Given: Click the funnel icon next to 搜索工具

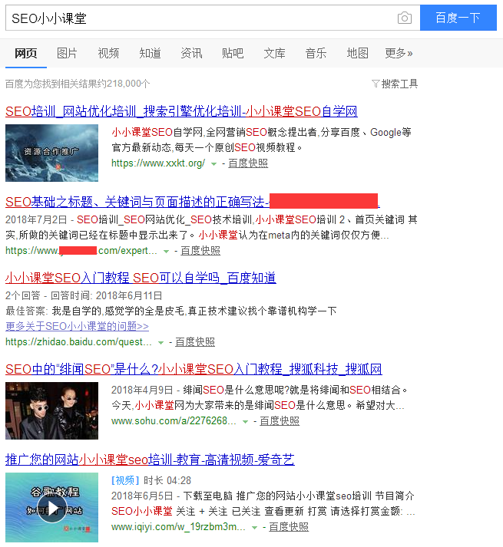Looking at the screenshot, I should [x=376, y=84].
